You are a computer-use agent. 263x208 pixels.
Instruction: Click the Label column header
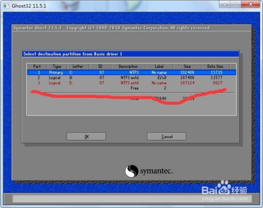click(159, 66)
